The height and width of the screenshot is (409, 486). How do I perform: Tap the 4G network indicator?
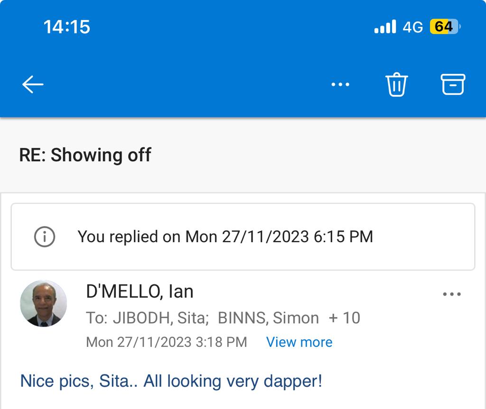[x=412, y=27]
